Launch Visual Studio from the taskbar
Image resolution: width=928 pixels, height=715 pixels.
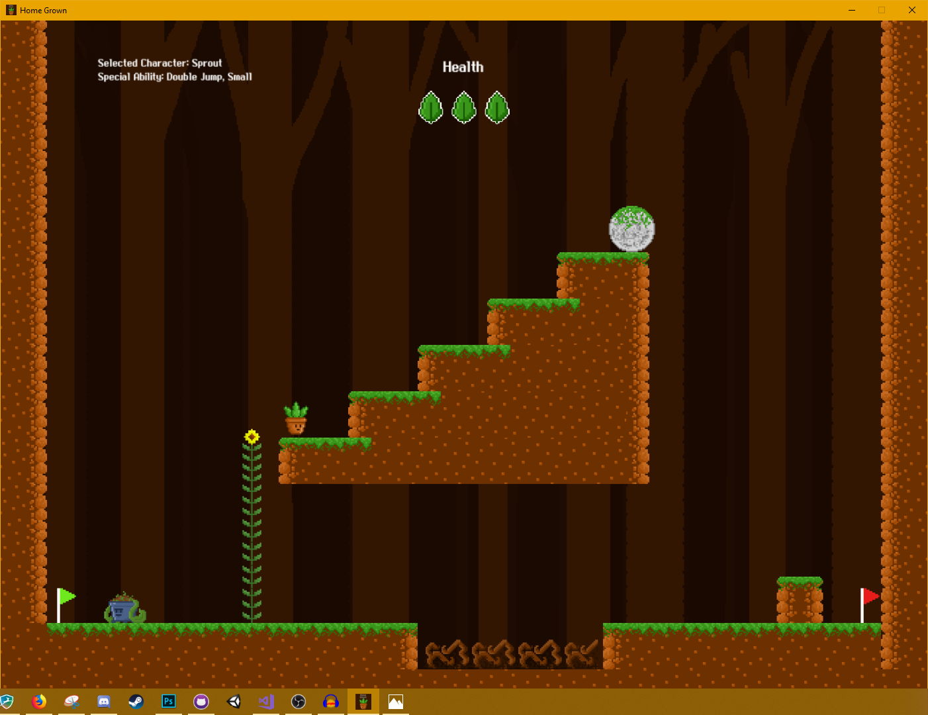[266, 702]
